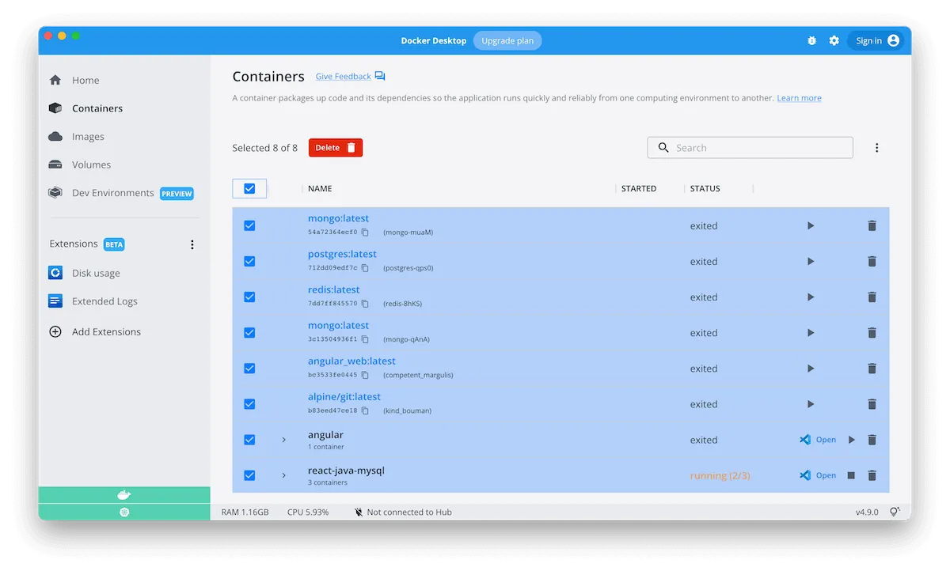Open the containers list options menu

[876, 148]
